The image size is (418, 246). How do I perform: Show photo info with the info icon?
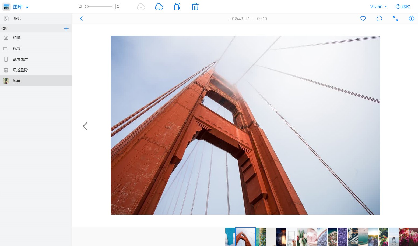pyautogui.click(x=411, y=19)
